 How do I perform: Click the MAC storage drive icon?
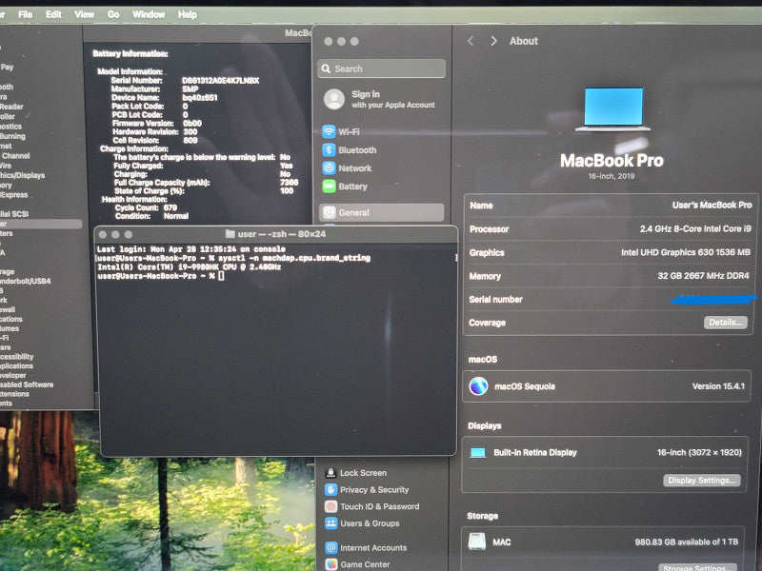click(x=477, y=541)
